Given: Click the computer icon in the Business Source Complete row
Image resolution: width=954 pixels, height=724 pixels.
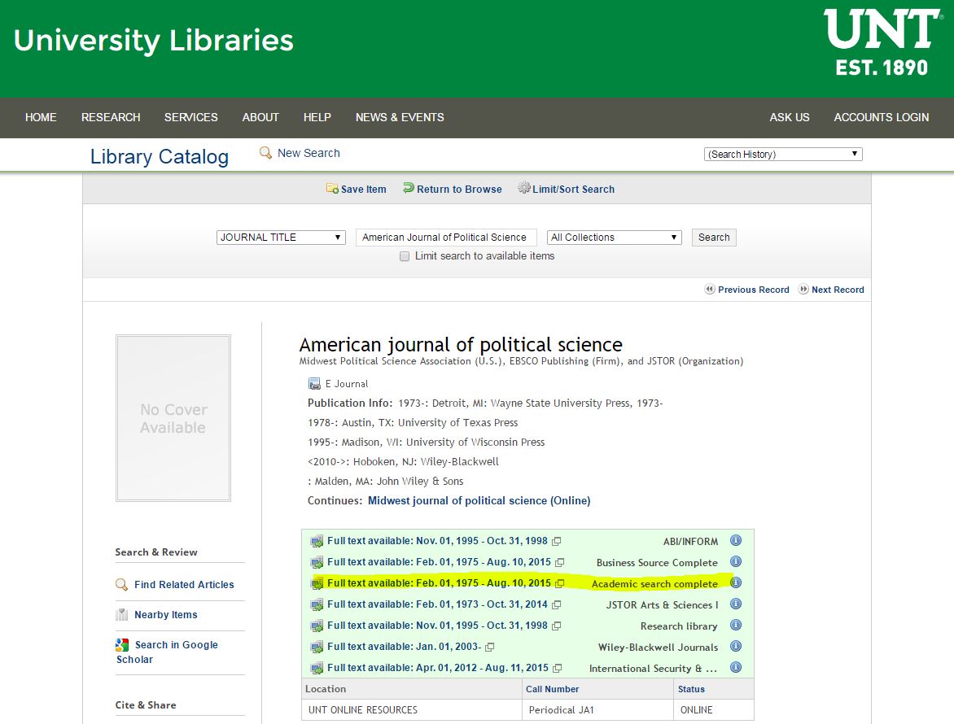Looking at the screenshot, I should pos(317,562).
